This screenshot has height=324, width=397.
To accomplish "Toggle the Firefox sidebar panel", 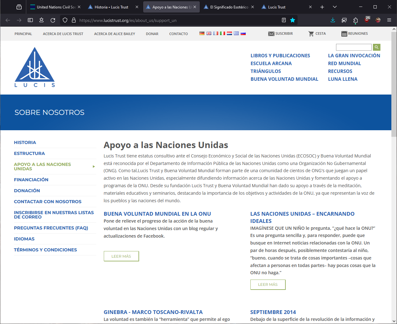I will tap(30, 20).
